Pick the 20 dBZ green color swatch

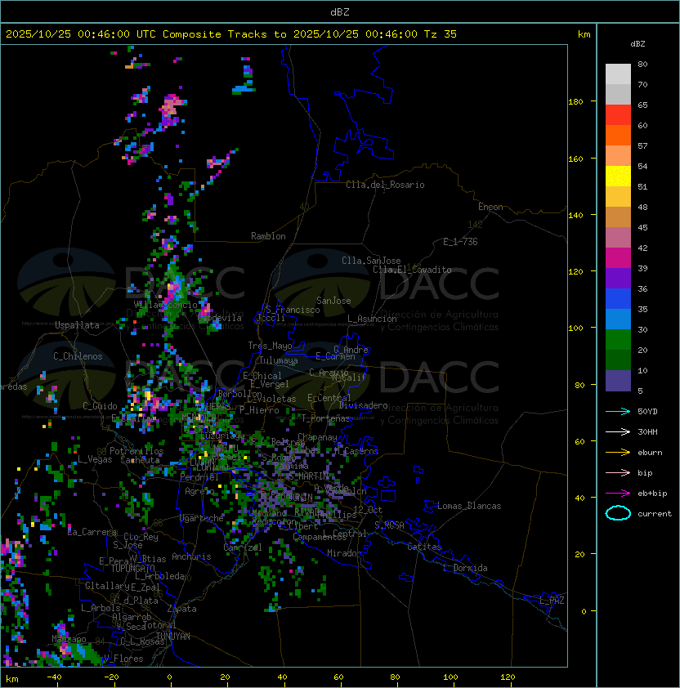[618, 339]
